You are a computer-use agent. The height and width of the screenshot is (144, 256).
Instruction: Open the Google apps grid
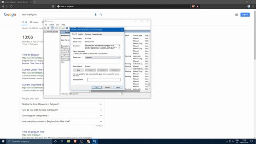click(x=236, y=15)
